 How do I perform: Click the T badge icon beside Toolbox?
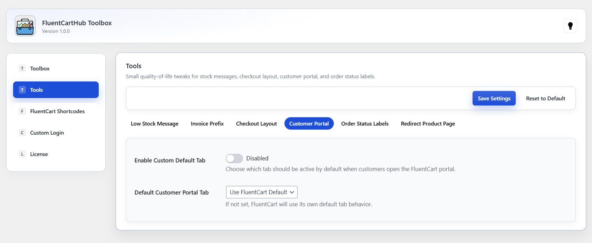(22, 68)
